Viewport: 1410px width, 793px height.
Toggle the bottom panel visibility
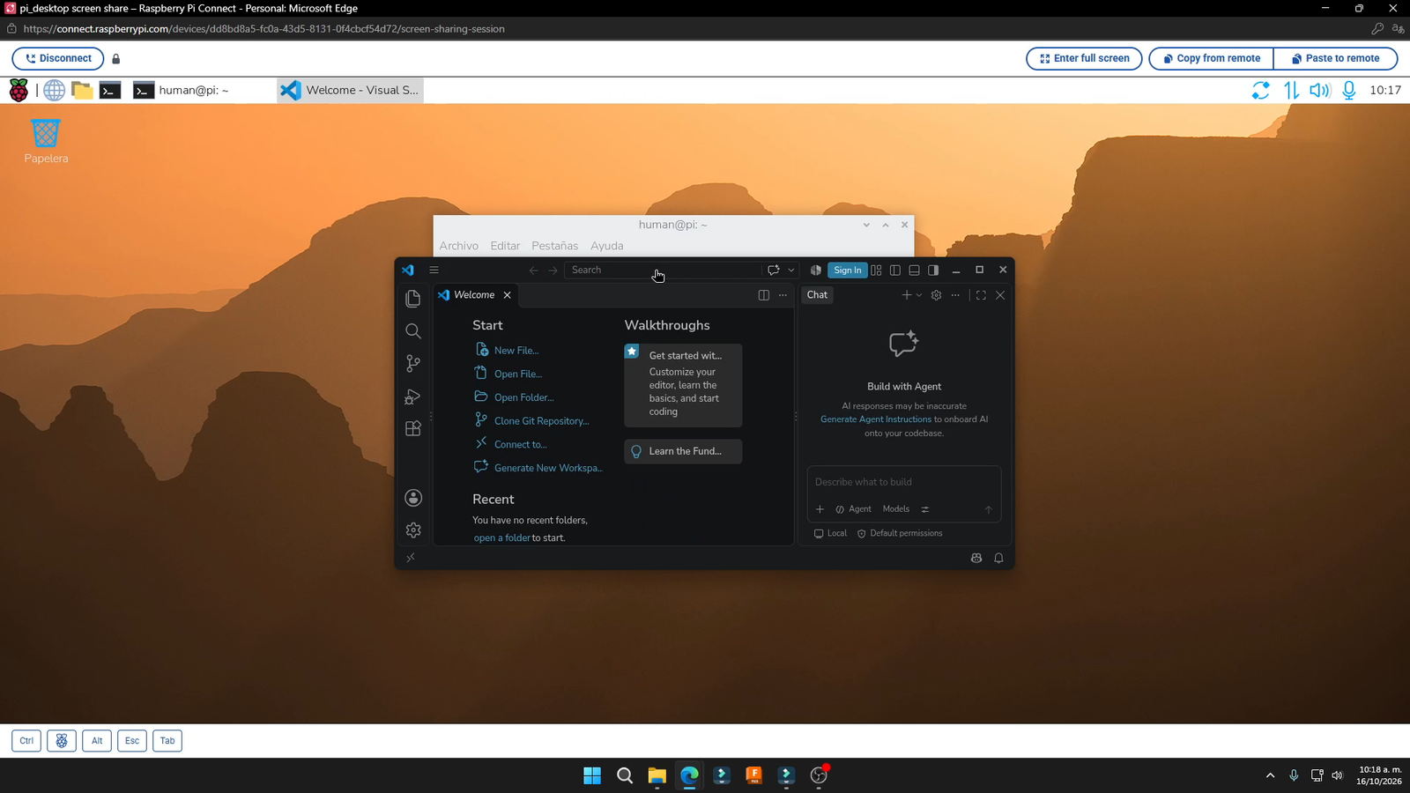click(x=914, y=270)
